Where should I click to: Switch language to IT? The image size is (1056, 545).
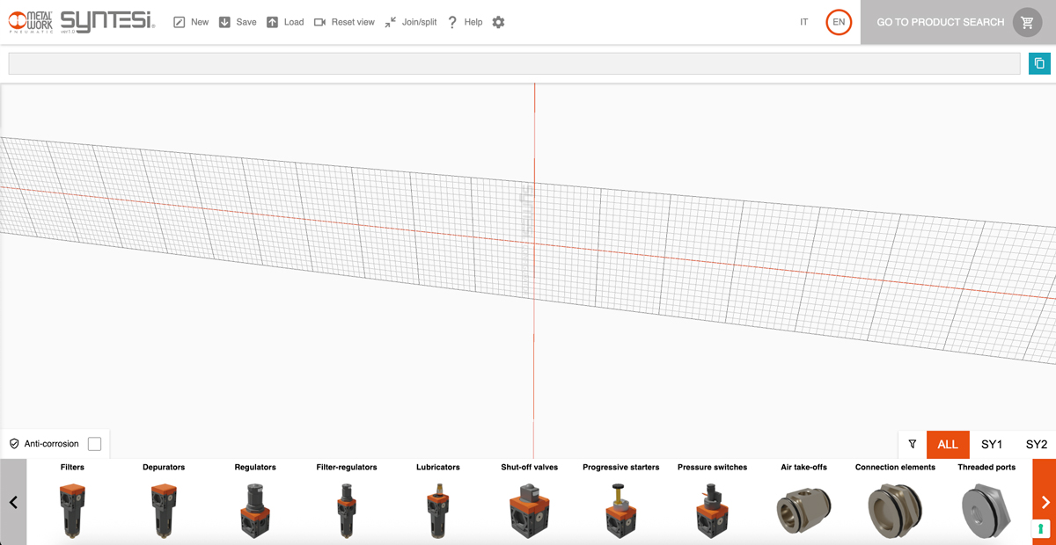[803, 22]
